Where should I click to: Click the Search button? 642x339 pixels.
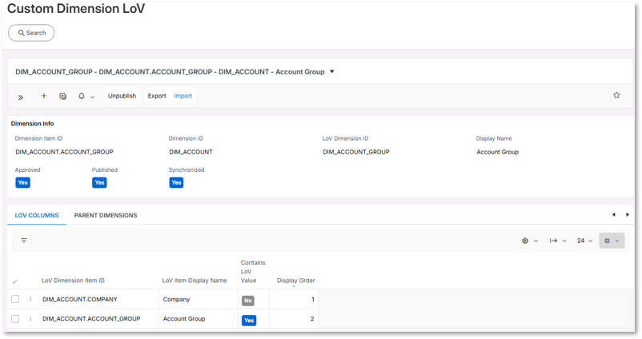31,33
